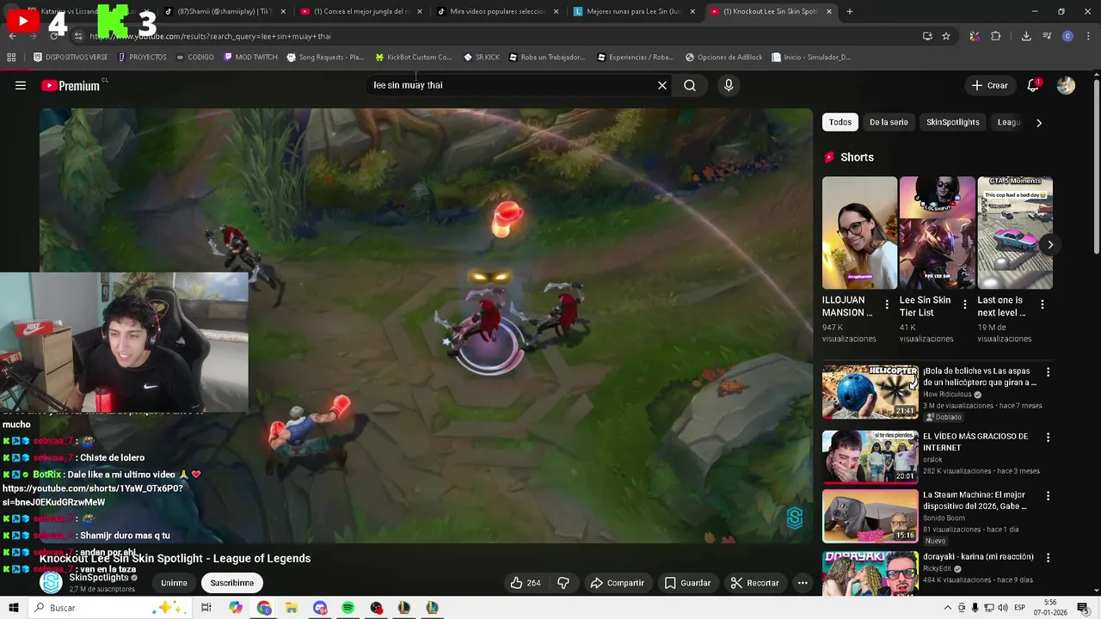Click the Recortar clip button
Viewport: 1101px width, 619px height.
coord(754,583)
